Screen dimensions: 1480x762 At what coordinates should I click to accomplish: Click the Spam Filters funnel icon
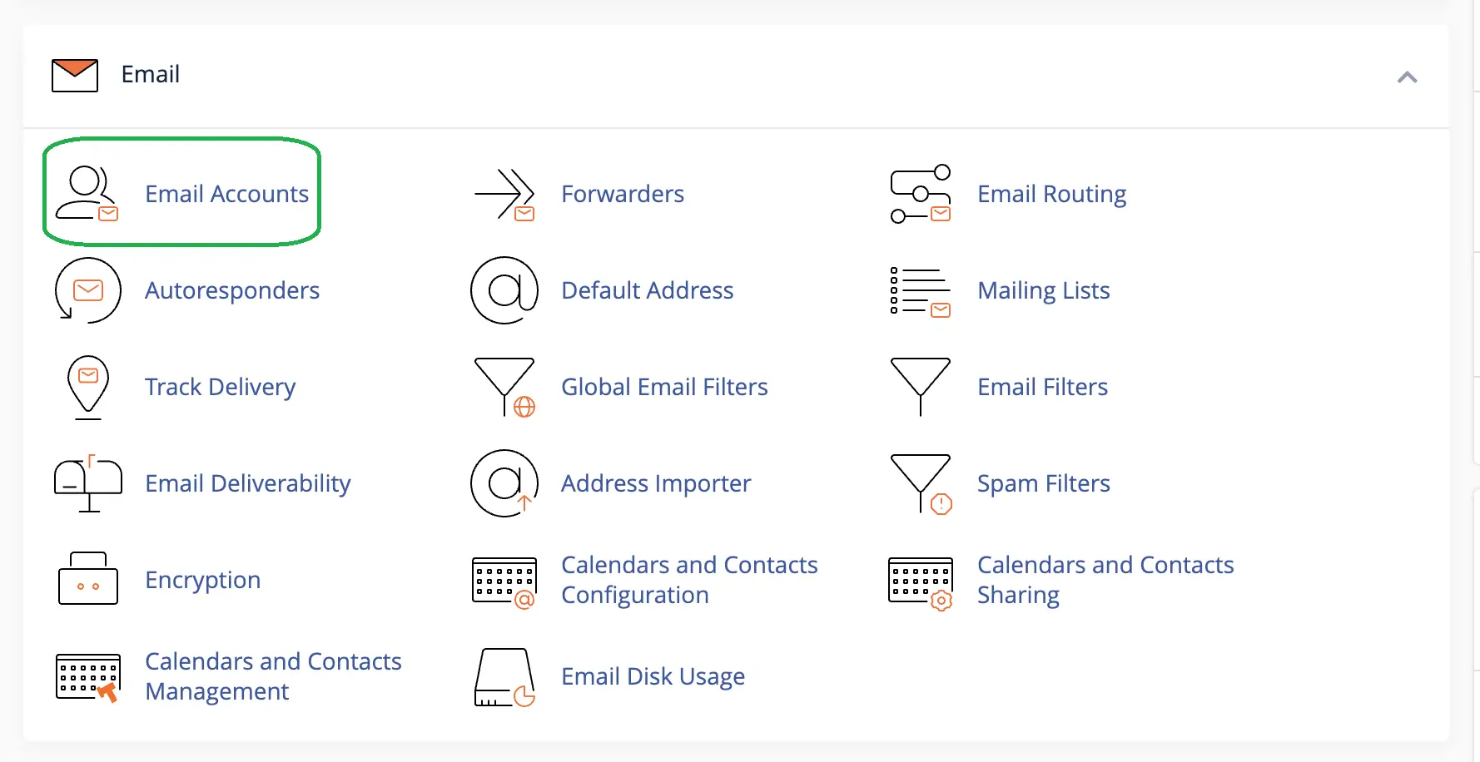(x=921, y=483)
